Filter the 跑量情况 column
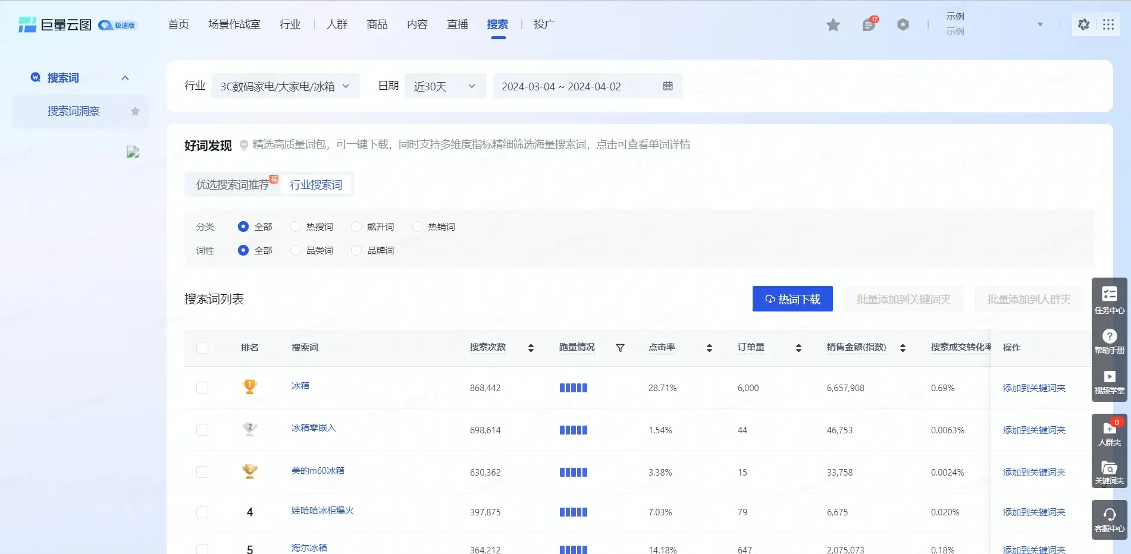The height and width of the screenshot is (554, 1131). (620, 348)
